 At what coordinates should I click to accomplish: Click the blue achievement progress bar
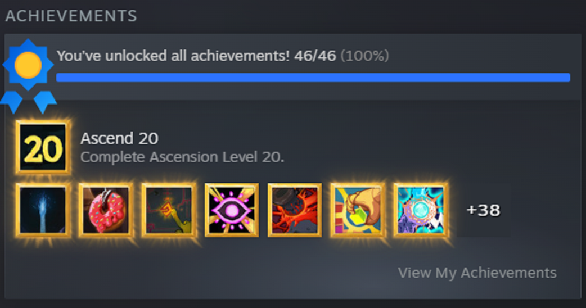(313, 78)
